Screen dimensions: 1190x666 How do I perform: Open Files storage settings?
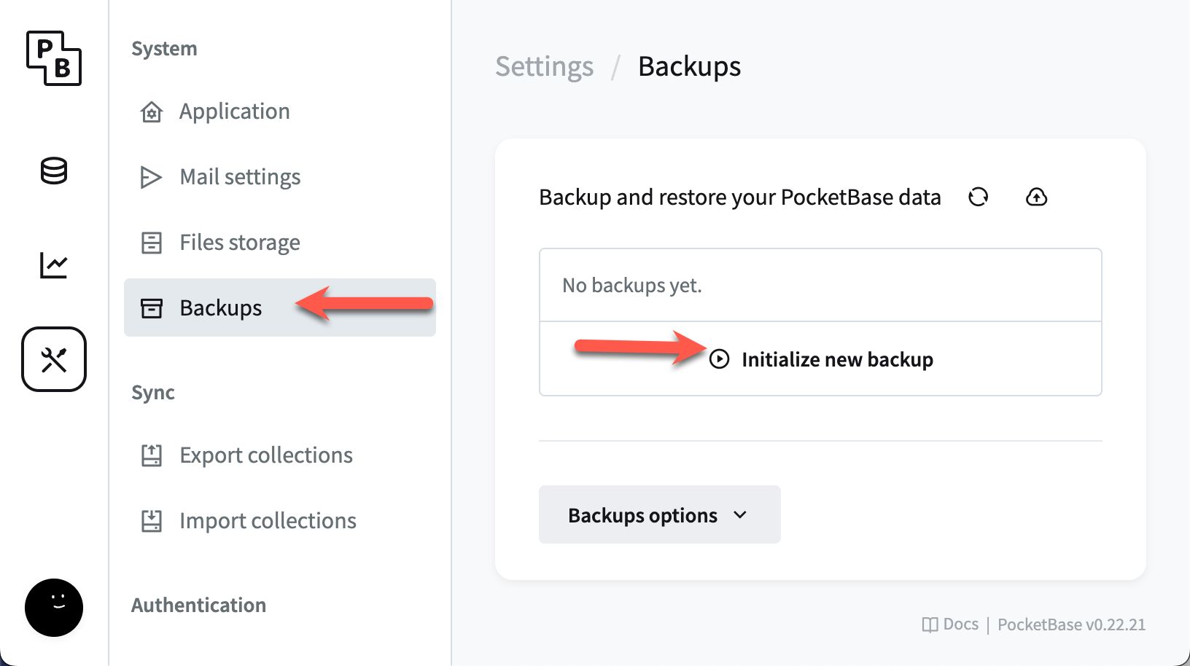239,243
